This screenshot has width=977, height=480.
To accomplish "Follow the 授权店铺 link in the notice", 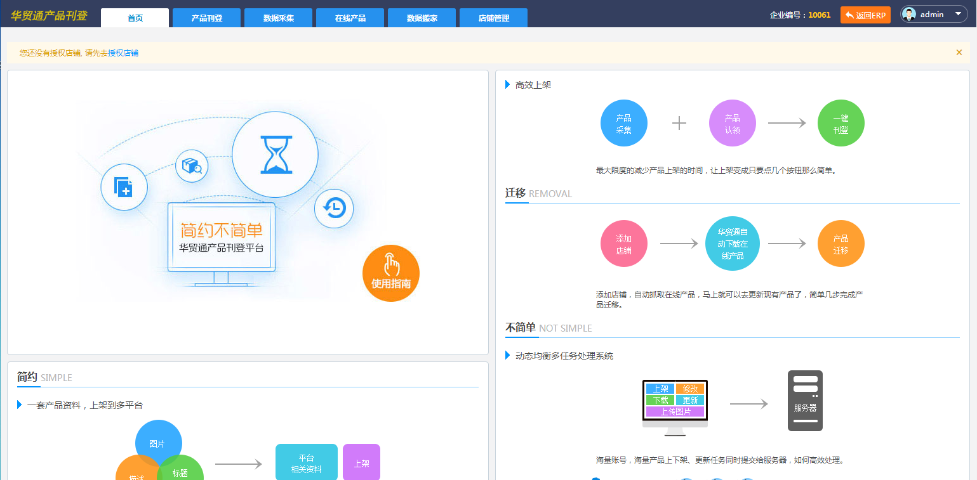I will pyautogui.click(x=123, y=53).
